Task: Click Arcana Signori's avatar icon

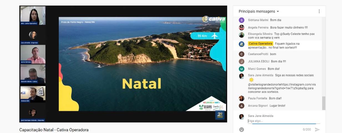Action: [242, 106]
